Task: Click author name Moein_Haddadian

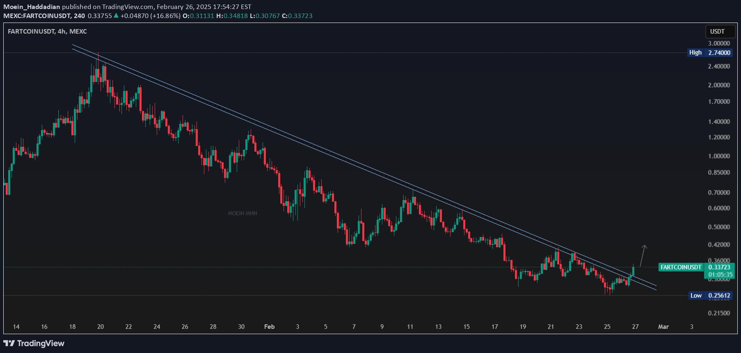Action: [32, 7]
